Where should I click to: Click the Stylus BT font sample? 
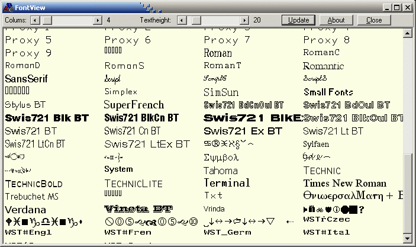25,105
